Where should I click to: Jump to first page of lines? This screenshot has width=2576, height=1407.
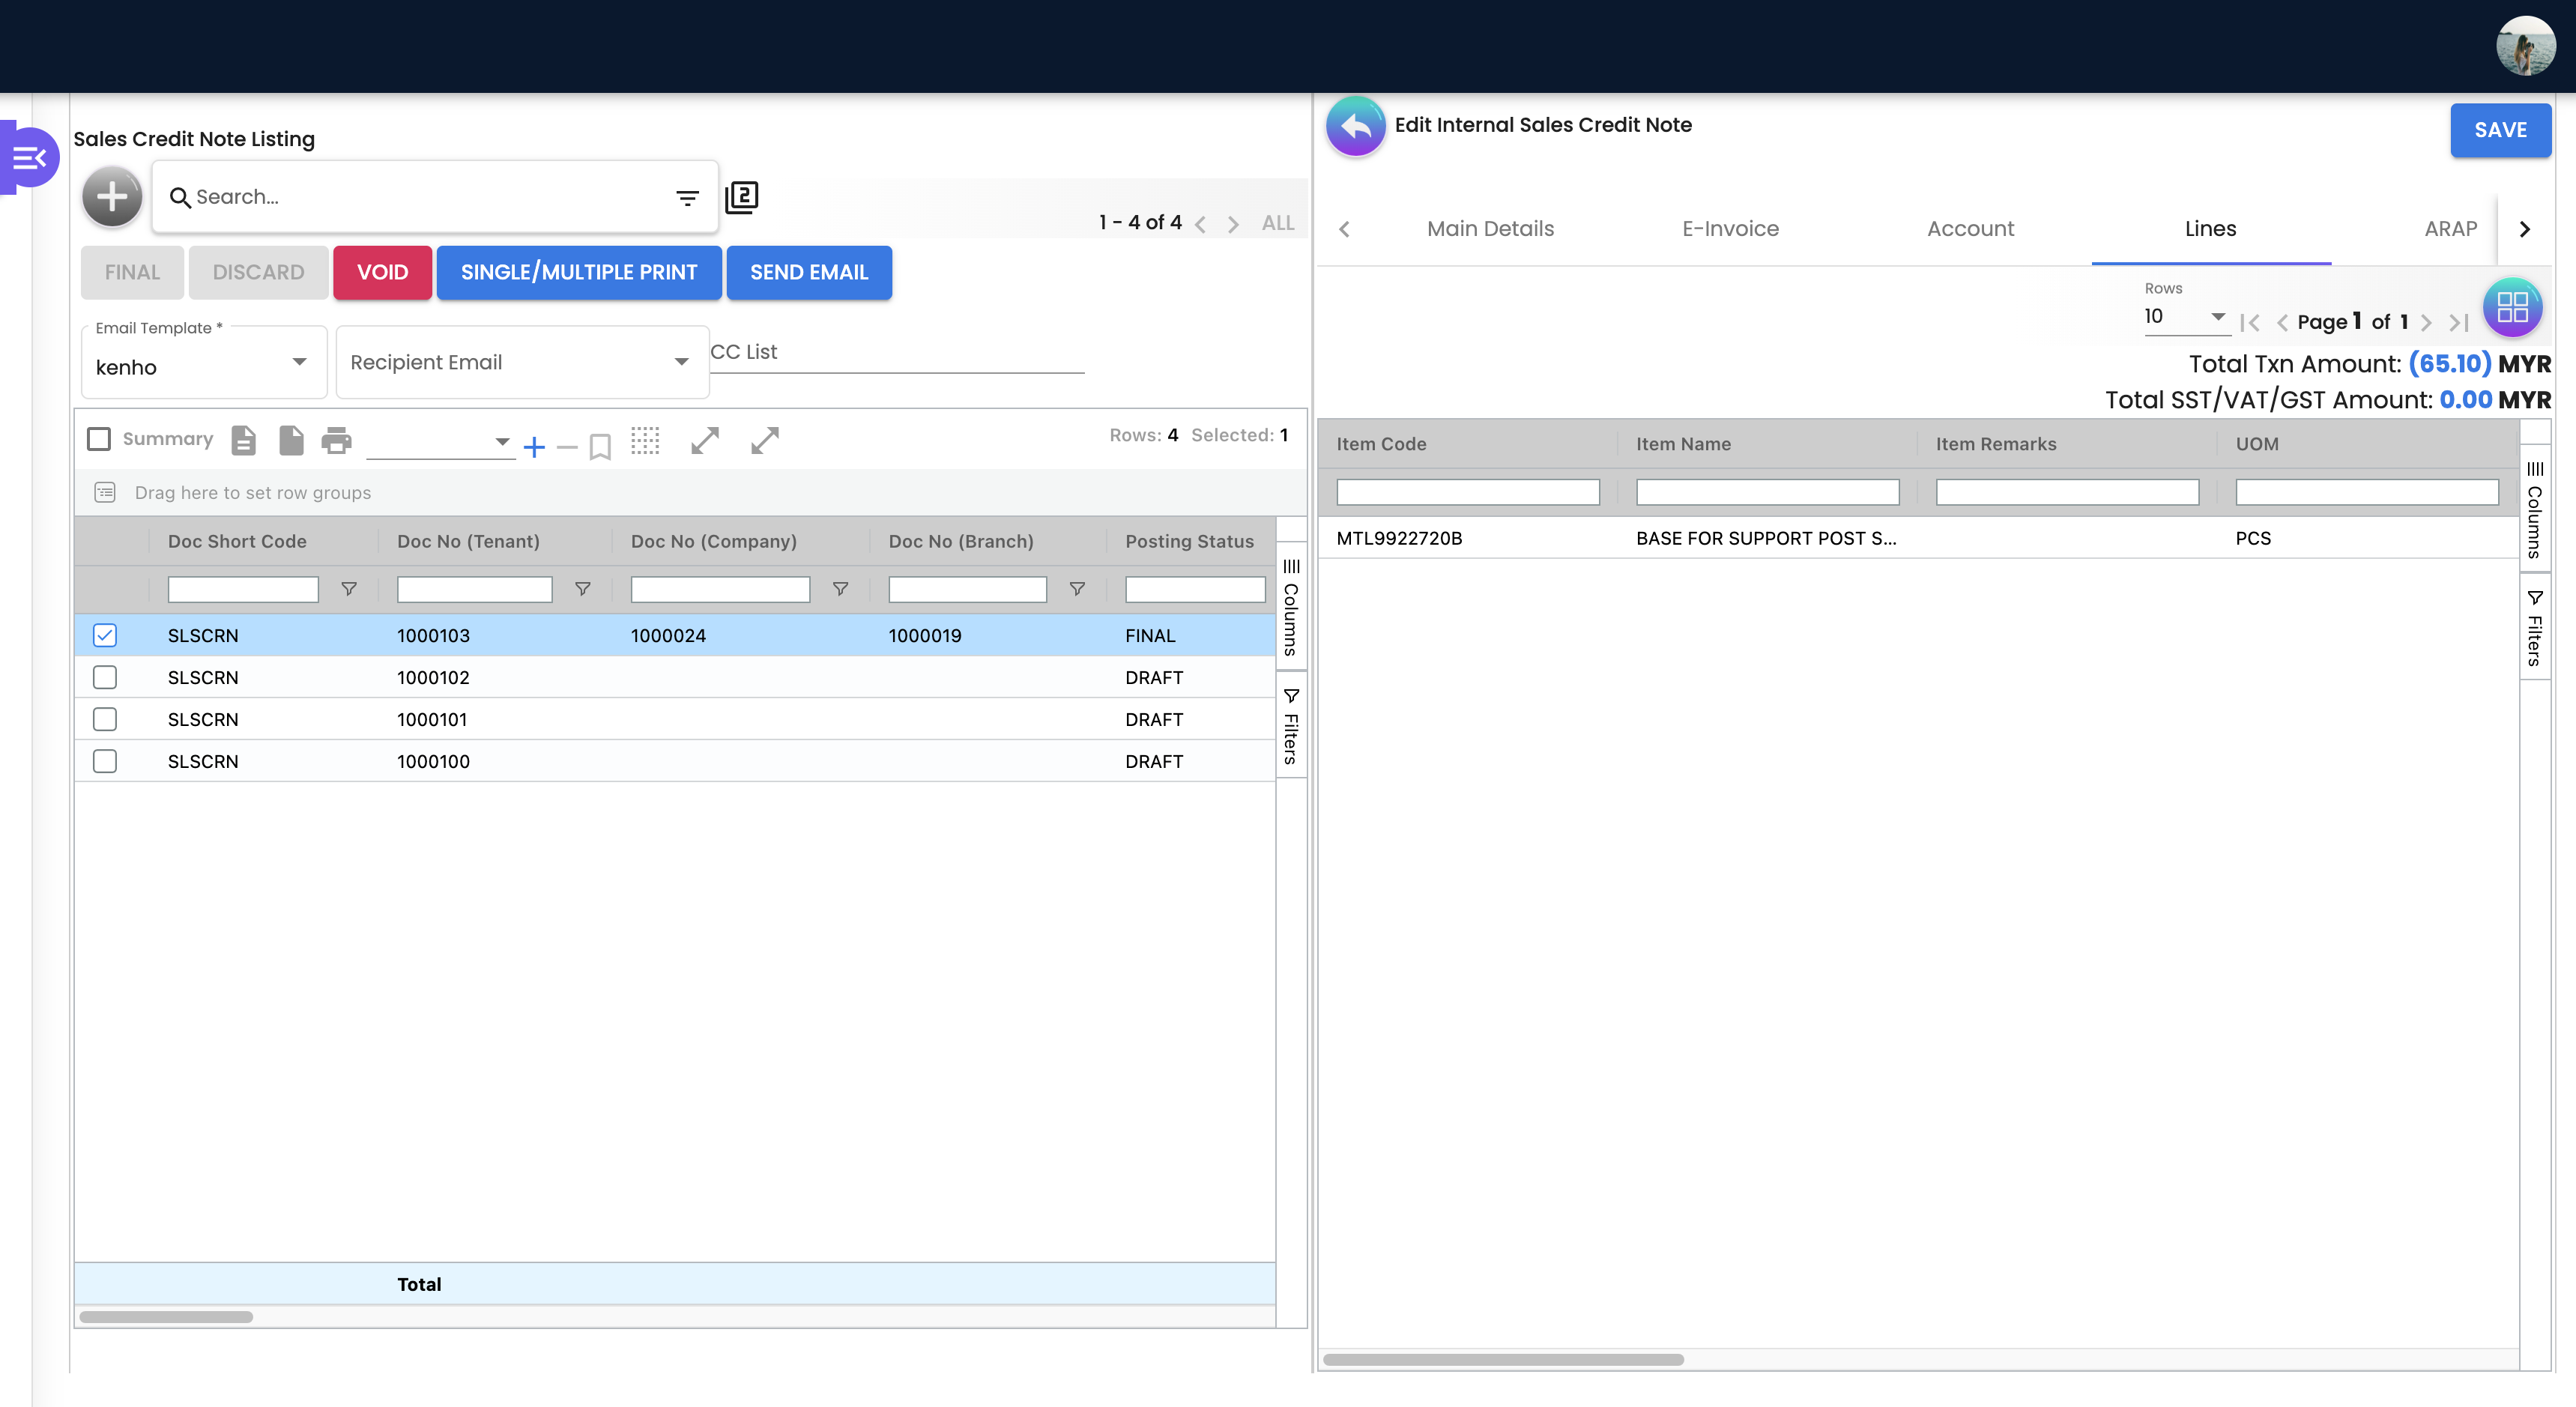[2250, 322]
